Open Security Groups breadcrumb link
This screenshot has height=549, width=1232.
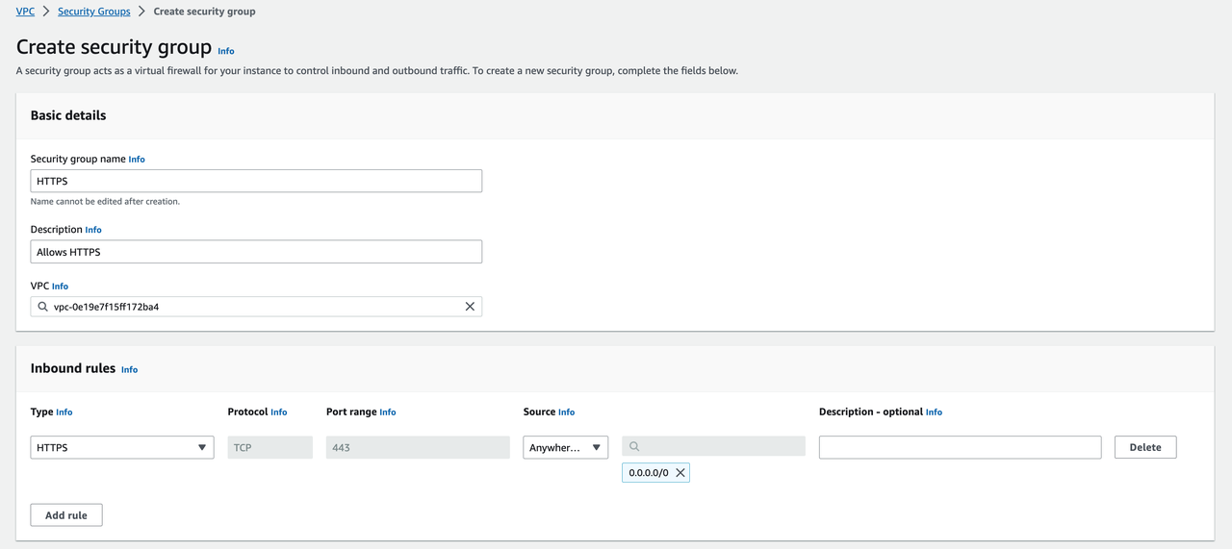point(94,12)
